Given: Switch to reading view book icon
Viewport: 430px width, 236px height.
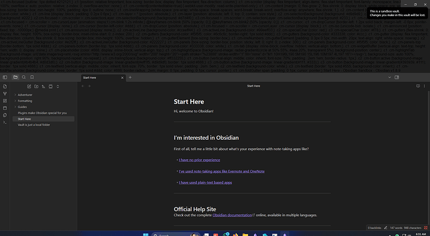Looking at the screenshot, I should pos(418,86).
